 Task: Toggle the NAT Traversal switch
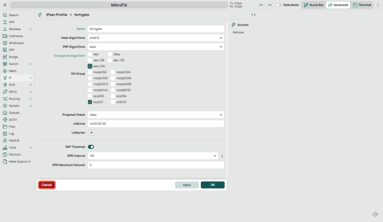(x=91, y=147)
